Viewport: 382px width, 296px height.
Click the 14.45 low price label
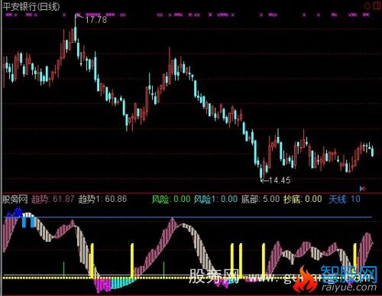280,181
